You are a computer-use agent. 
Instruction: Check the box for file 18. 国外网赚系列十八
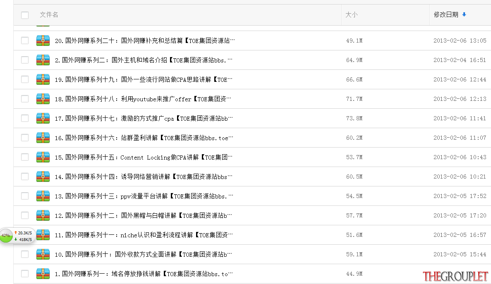pos(25,99)
